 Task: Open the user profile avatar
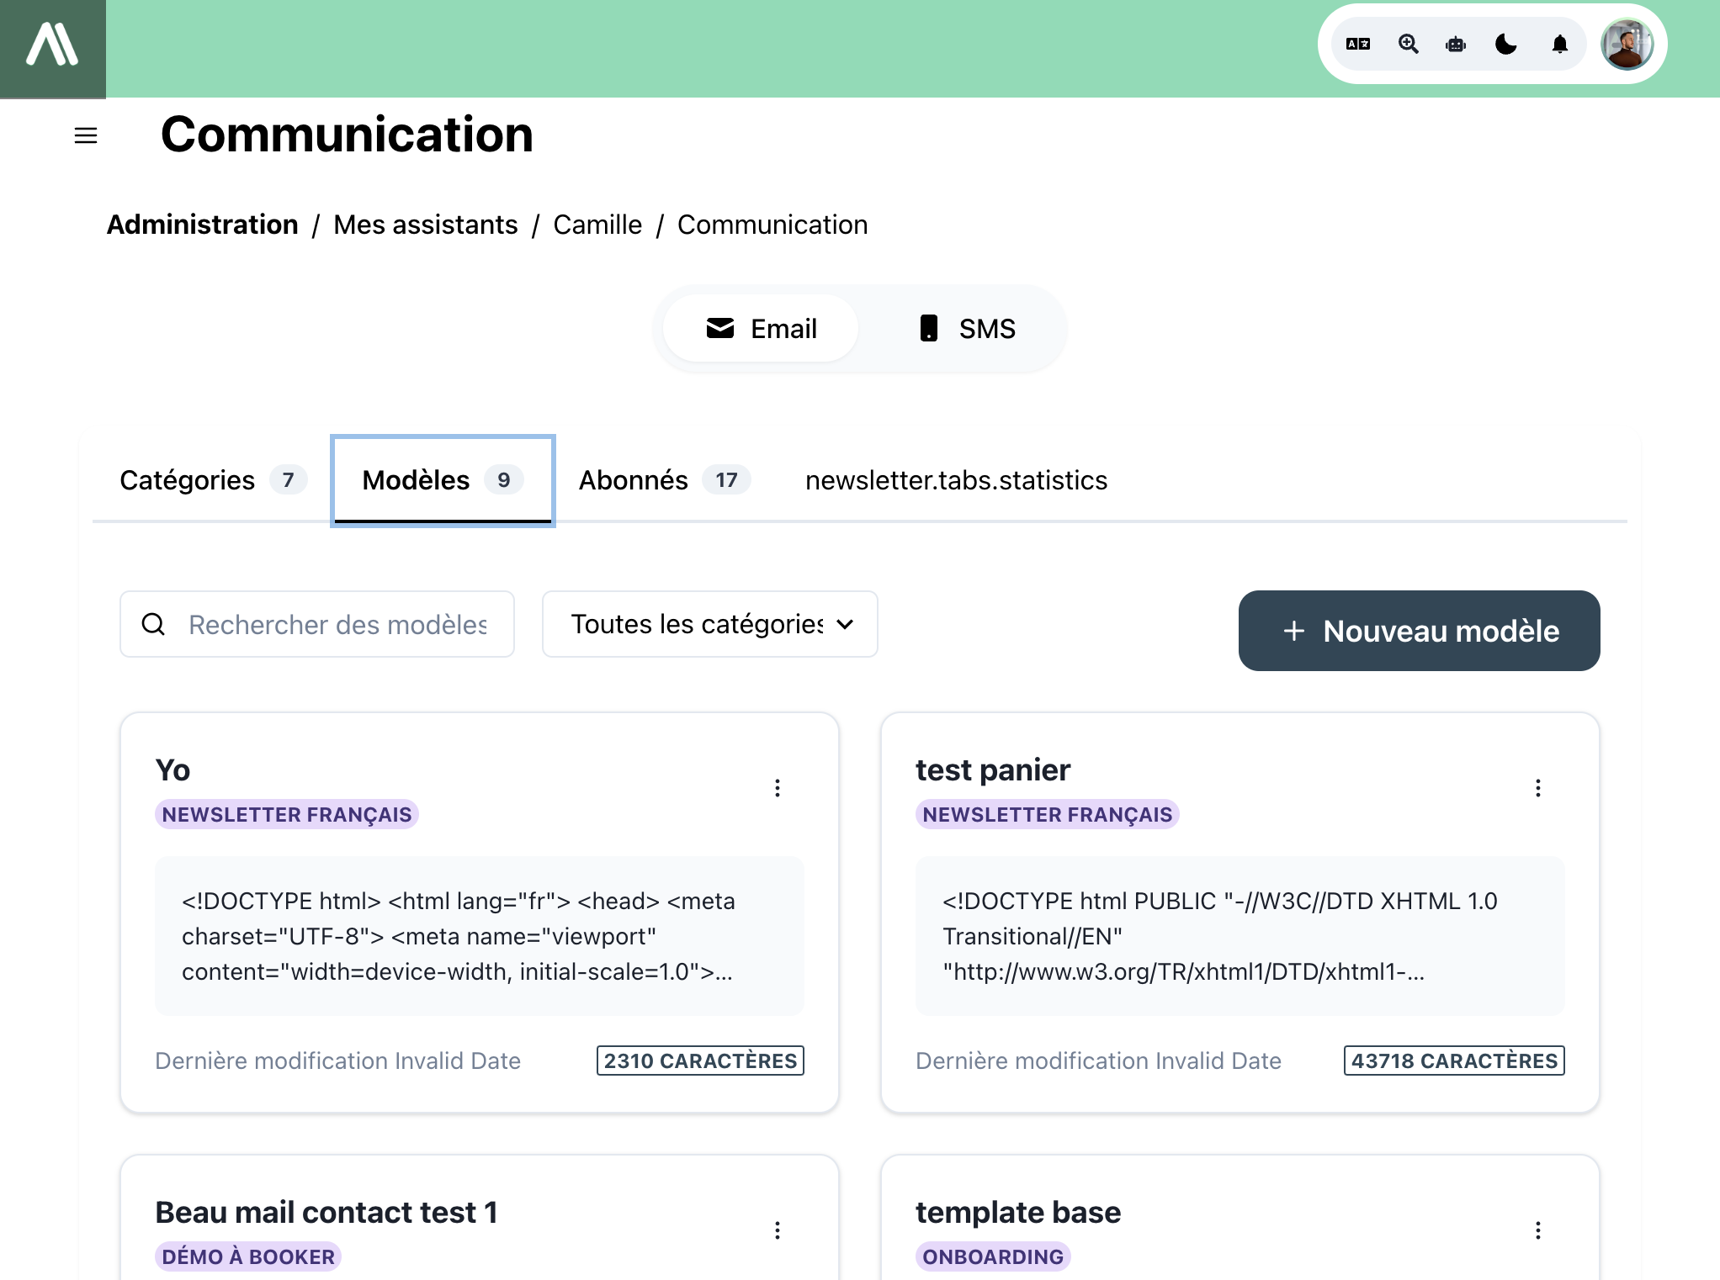[1627, 45]
